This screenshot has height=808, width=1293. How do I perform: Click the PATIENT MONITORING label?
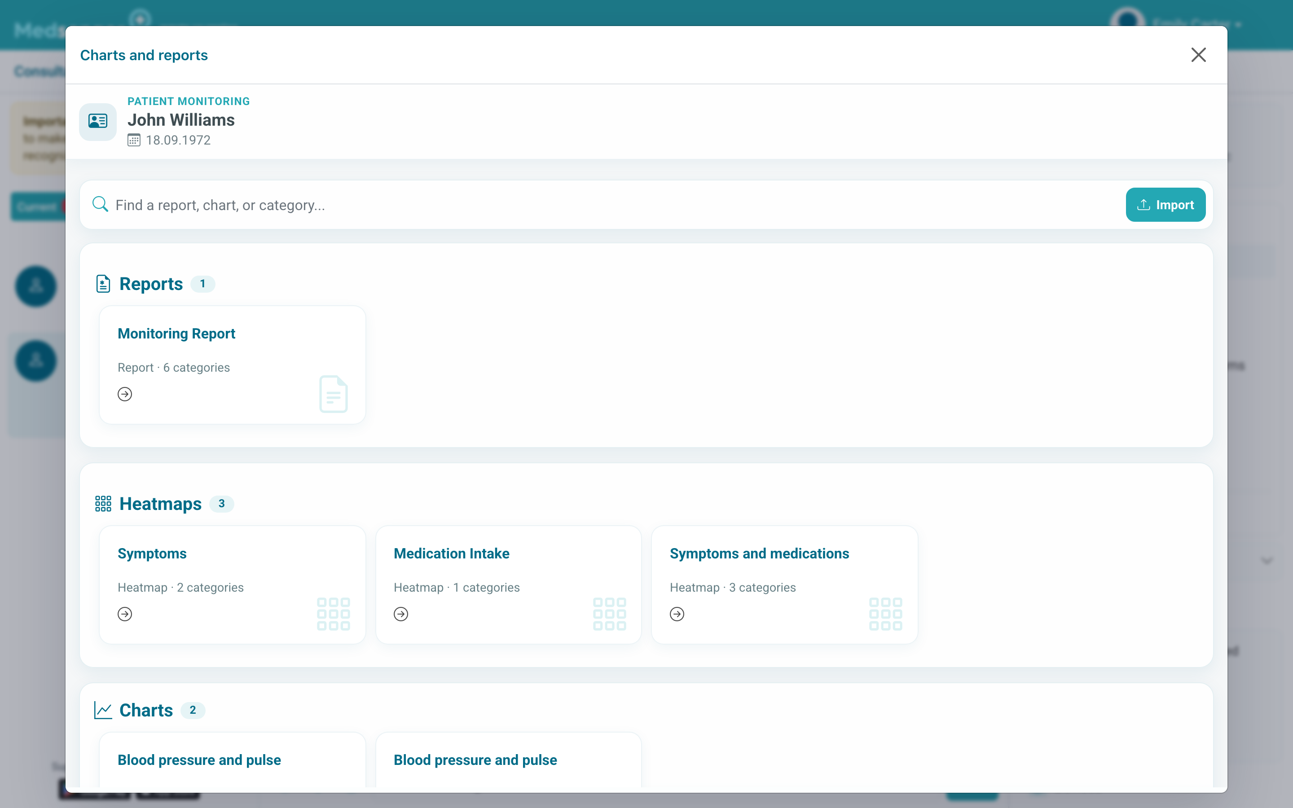point(189,101)
